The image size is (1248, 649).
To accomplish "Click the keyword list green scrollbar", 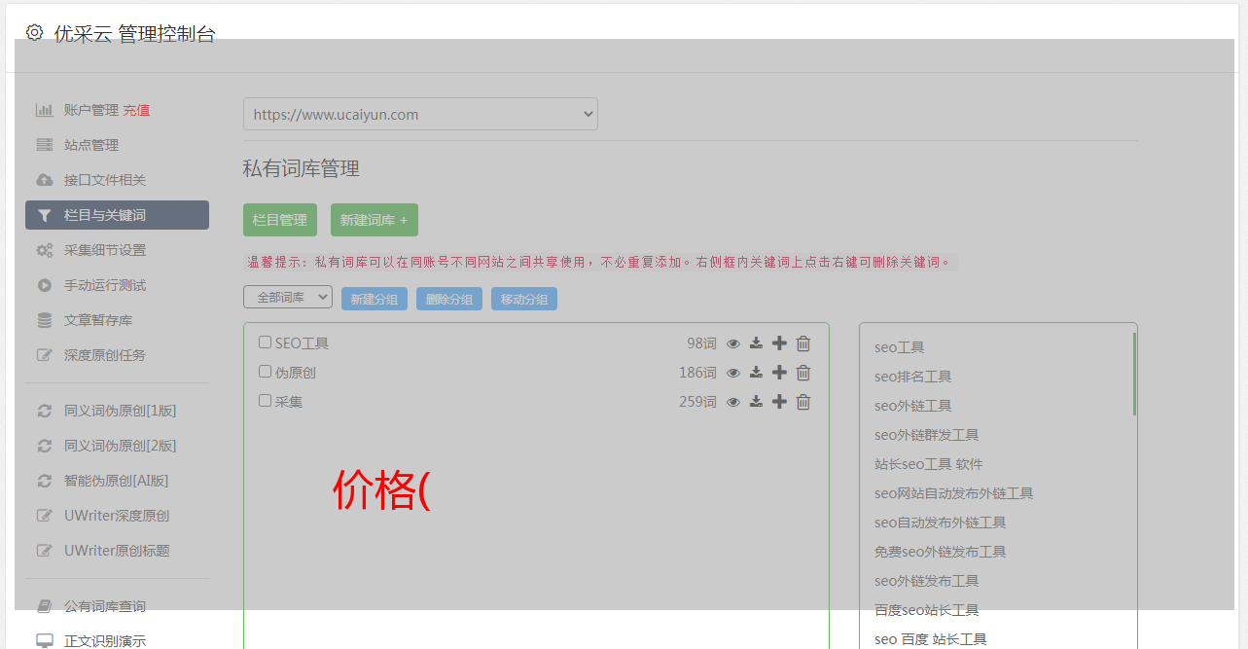I will point(1134,375).
